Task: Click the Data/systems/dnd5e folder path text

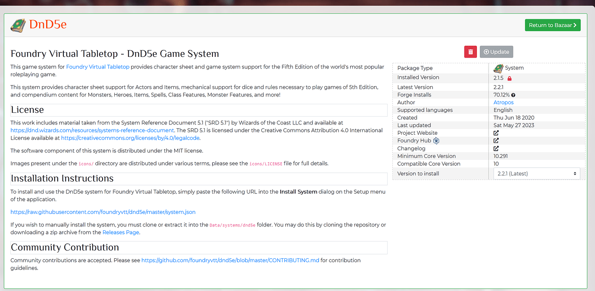Action: [232, 225]
